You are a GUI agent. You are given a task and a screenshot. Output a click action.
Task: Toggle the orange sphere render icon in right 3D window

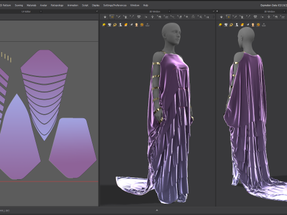coord(258,24)
